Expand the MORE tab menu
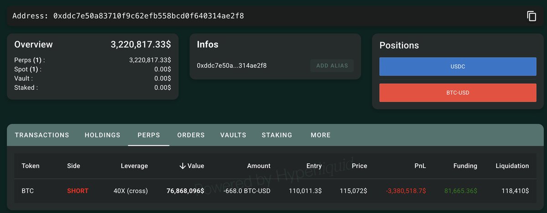The width and height of the screenshot is (547, 213). point(320,135)
